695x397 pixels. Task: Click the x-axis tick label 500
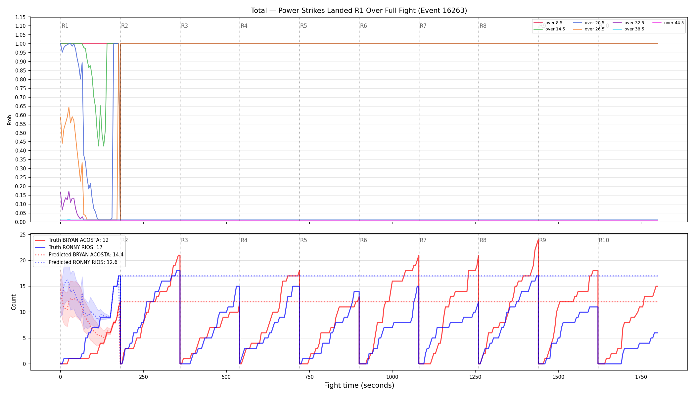pyautogui.click(x=226, y=377)
